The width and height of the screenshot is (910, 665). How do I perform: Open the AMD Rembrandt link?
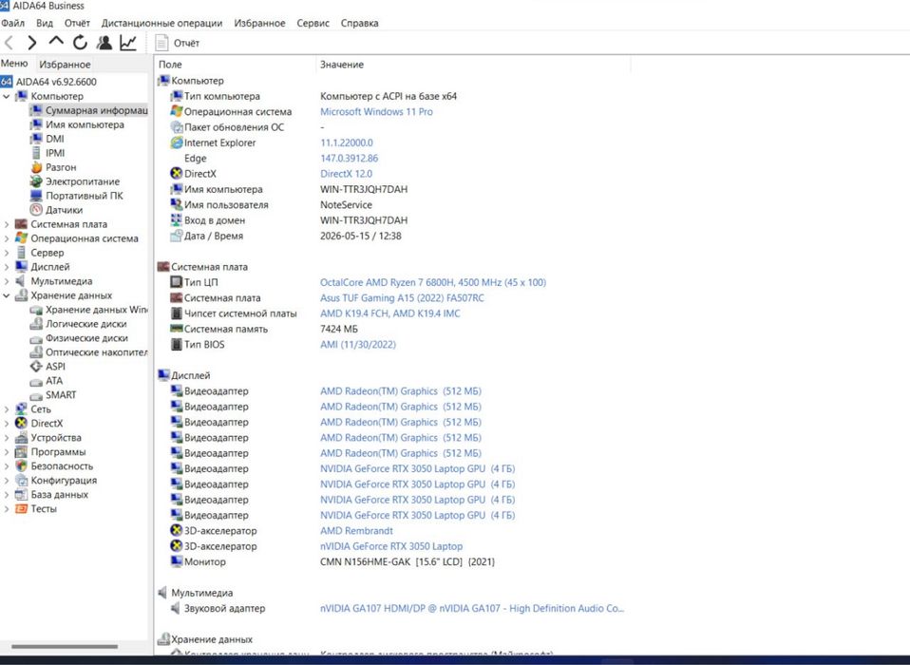[x=356, y=531]
